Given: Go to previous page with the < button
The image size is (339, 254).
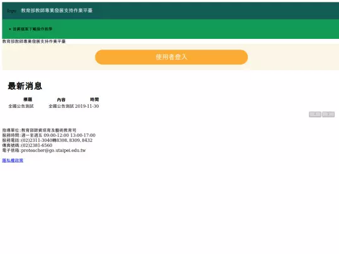Looking at the screenshot, I should point(315,114).
